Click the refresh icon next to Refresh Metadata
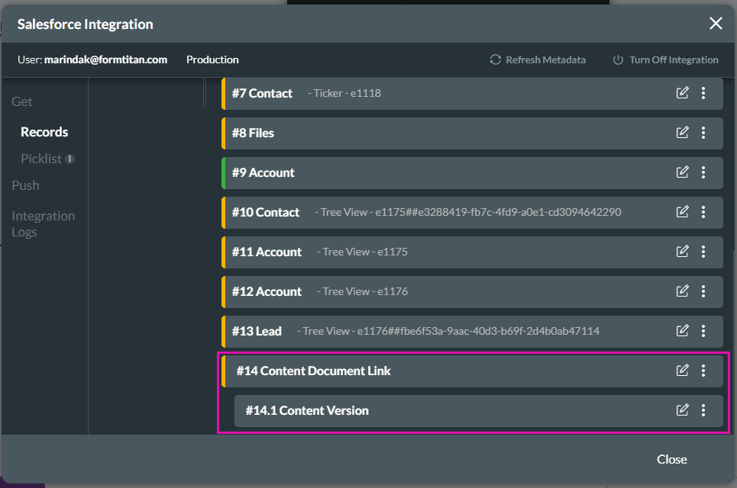This screenshot has height=488, width=737. coord(495,59)
